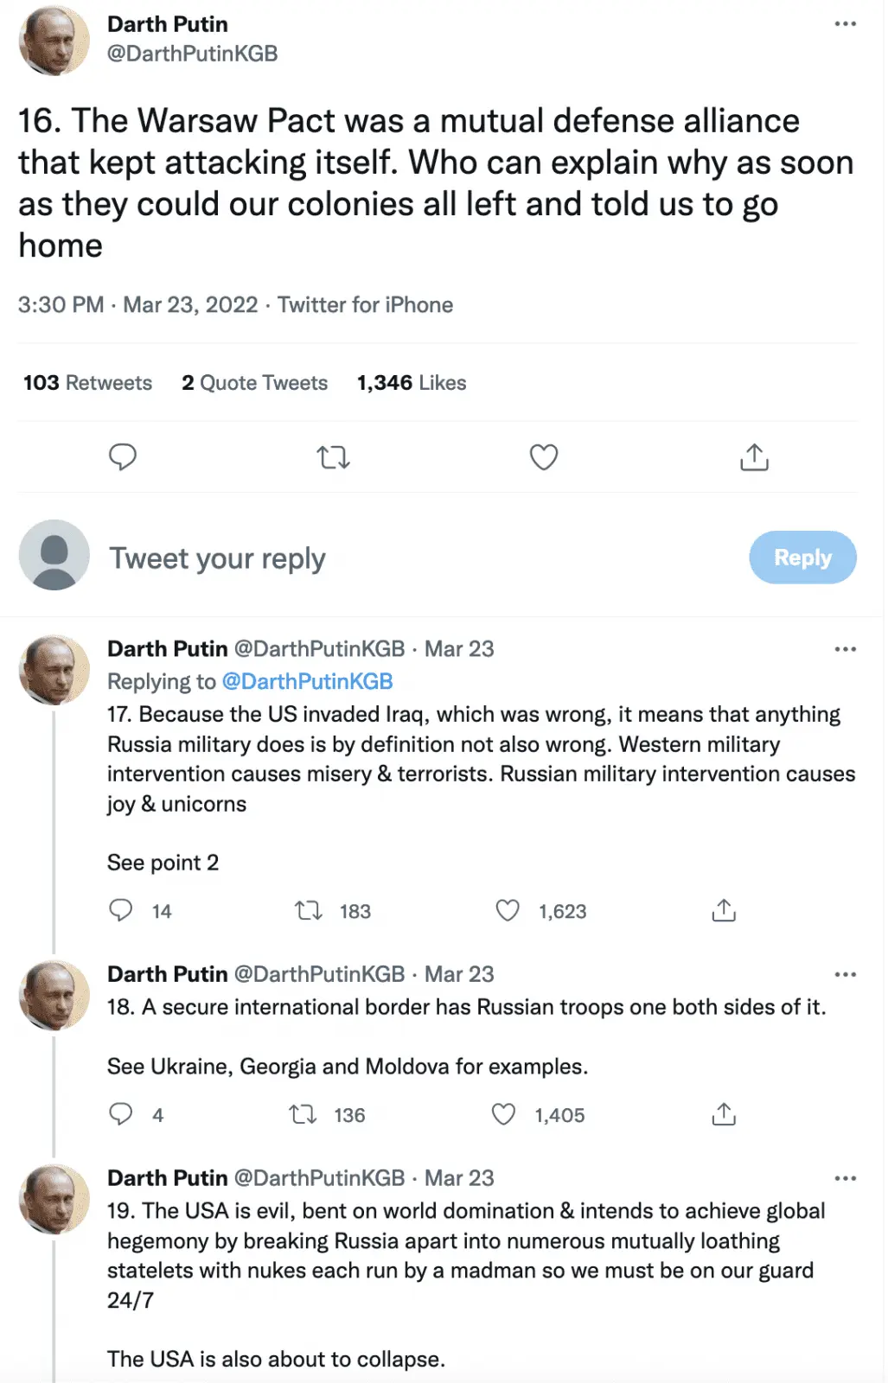Screen dimensions: 888x1383
Task: Like tweet 17 with 1,623 likes
Action: [x=508, y=911]
